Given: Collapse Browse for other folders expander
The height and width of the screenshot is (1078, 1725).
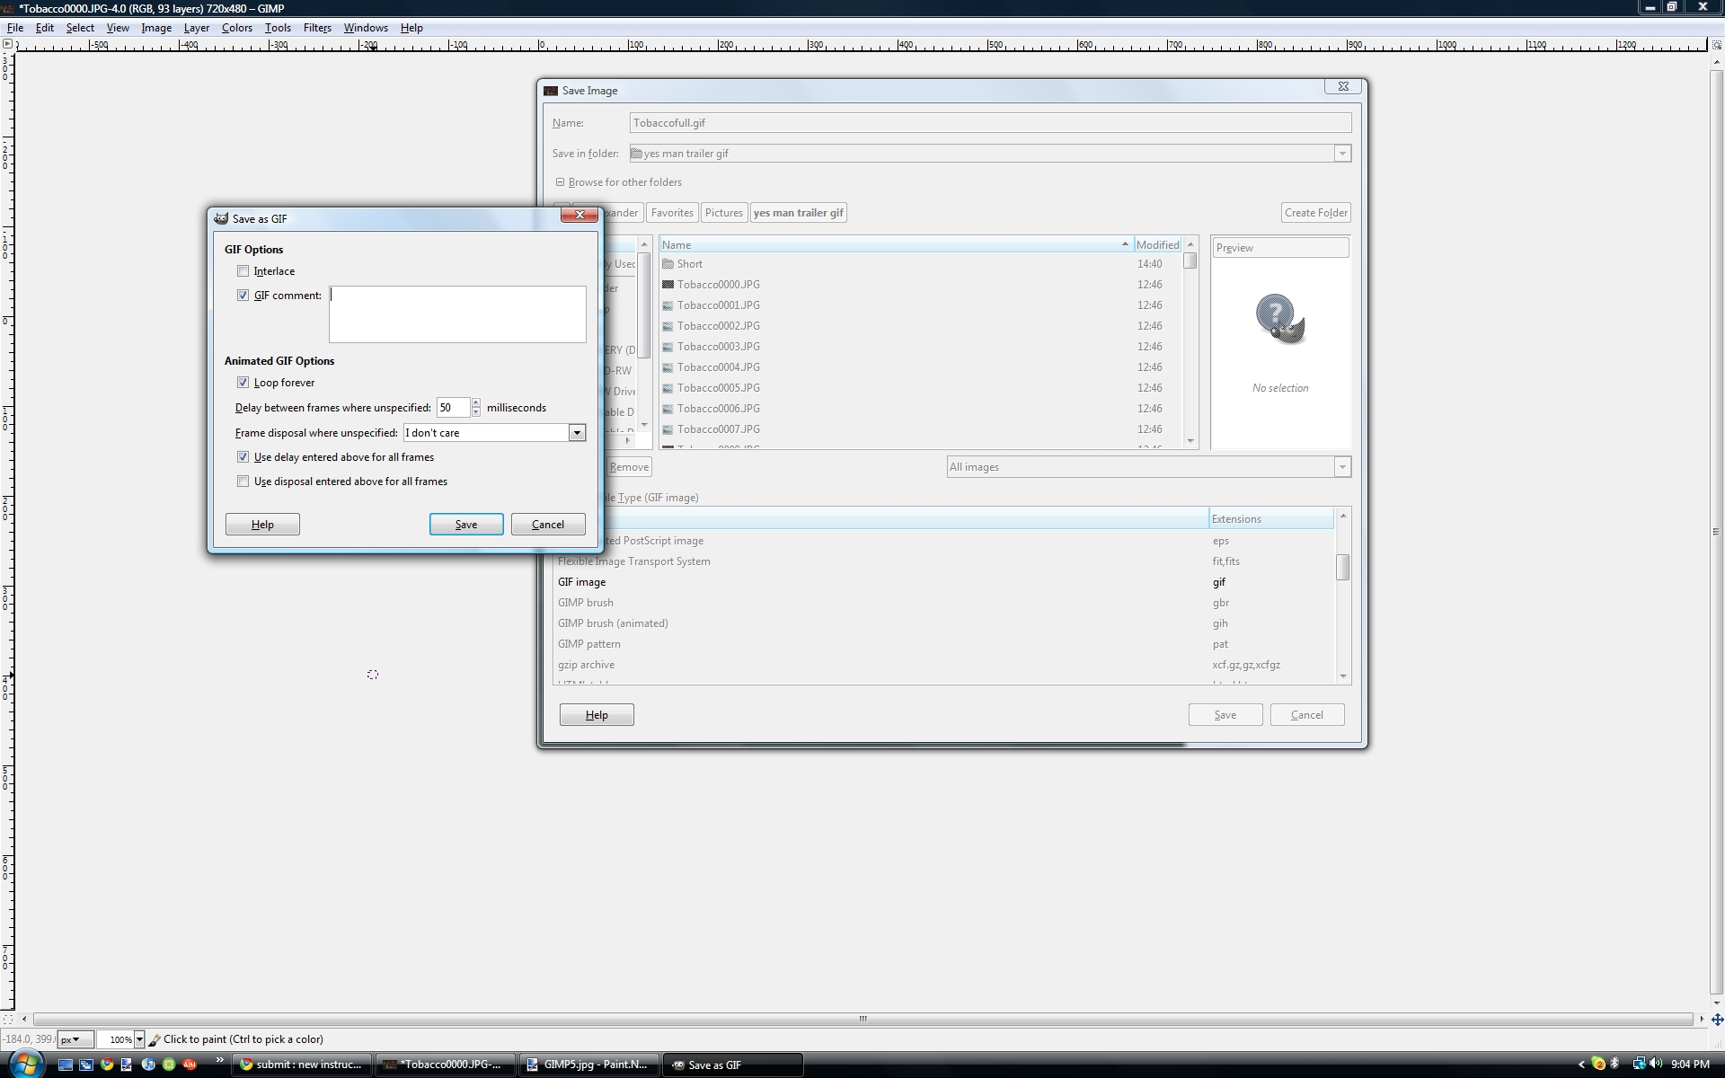Looking at the screenshot, I should coord(560,182).
